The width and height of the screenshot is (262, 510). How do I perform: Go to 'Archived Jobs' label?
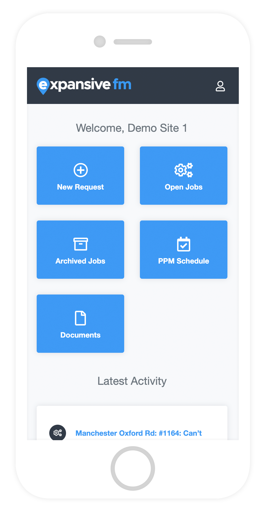point(80,261)
